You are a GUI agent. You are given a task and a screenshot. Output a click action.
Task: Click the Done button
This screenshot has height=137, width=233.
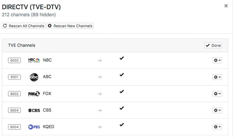click(213, 45)
